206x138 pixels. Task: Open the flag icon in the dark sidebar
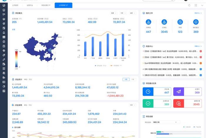(4, 14)
